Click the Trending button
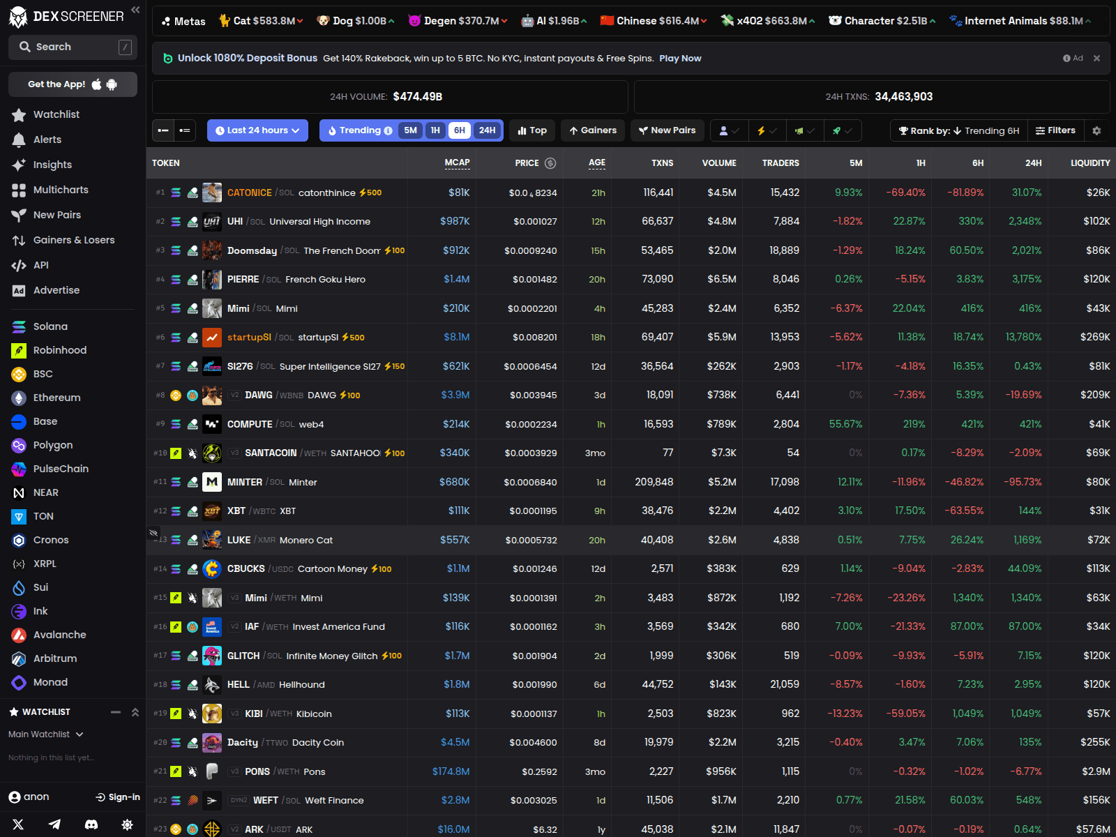The image size is (1116, 837). 359,130
